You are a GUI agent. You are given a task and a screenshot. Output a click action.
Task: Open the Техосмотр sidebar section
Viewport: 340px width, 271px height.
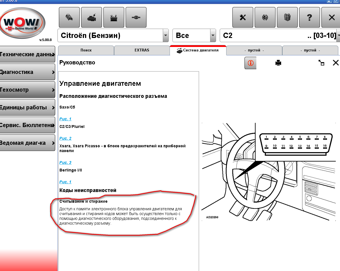click(27, 90)
